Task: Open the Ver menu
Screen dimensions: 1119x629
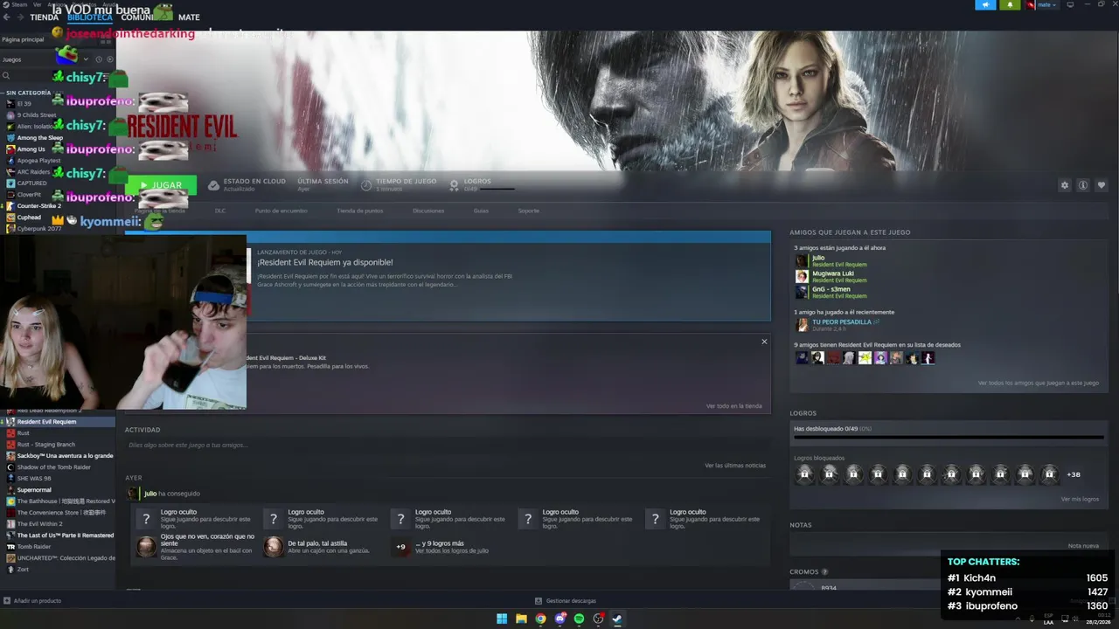Action: tap(38, 4)
